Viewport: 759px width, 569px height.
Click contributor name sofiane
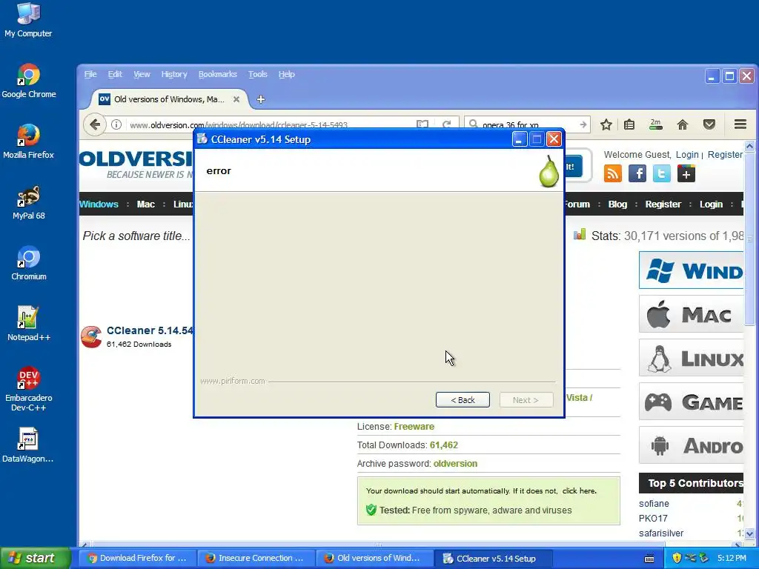click(x=654, y=504)
